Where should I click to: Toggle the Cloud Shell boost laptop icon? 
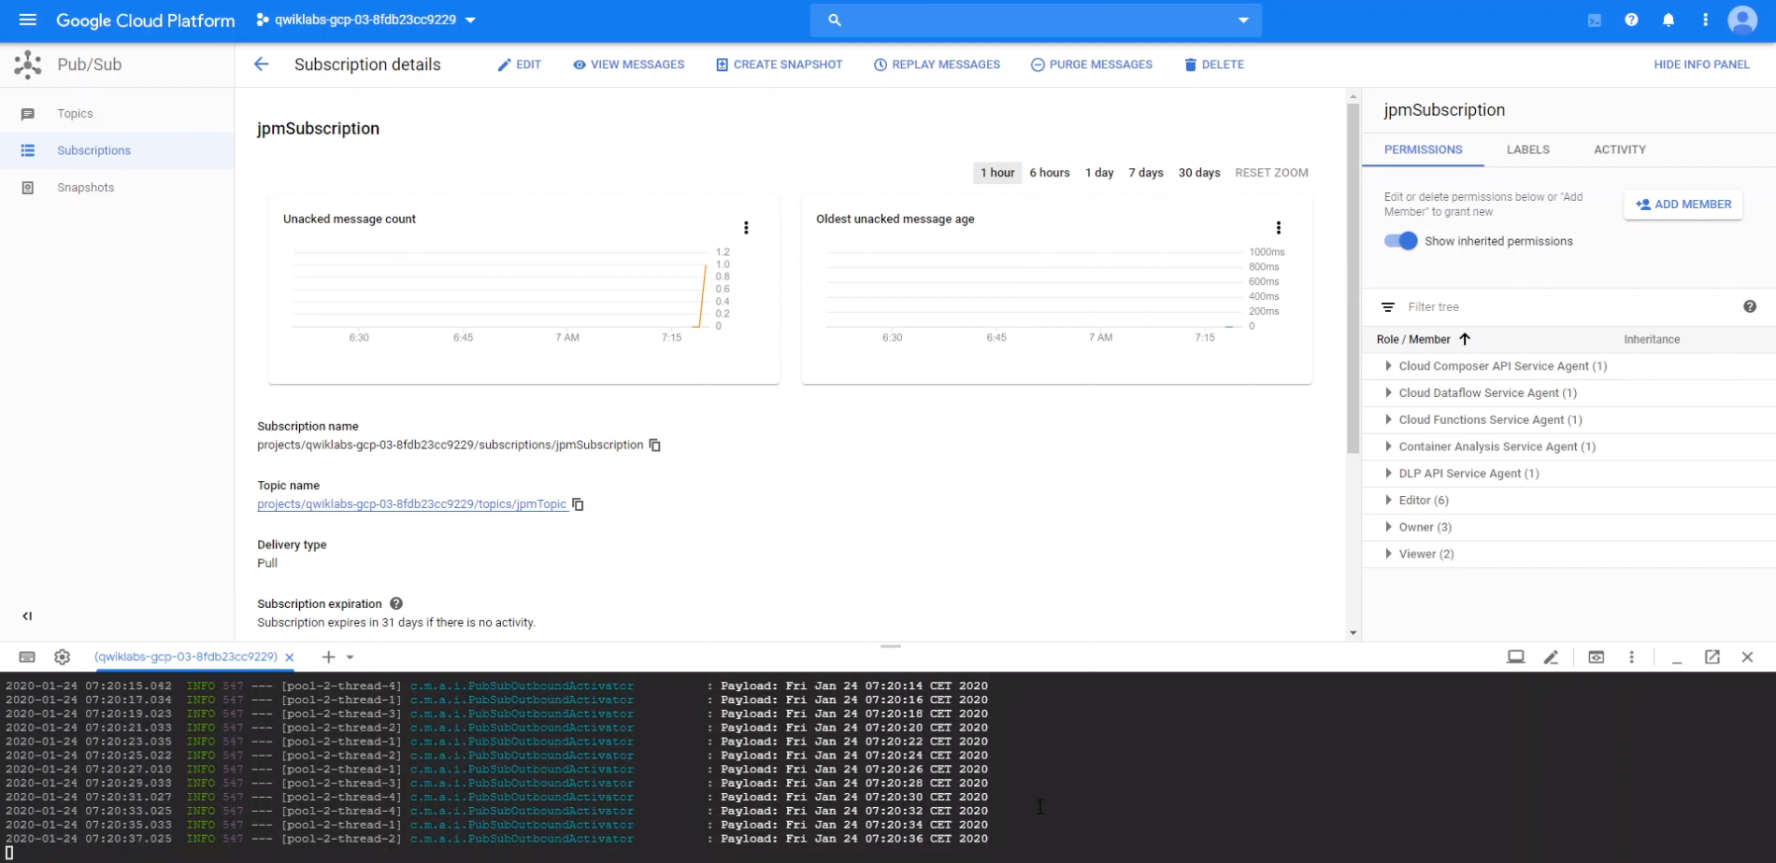click(1516, 658)
